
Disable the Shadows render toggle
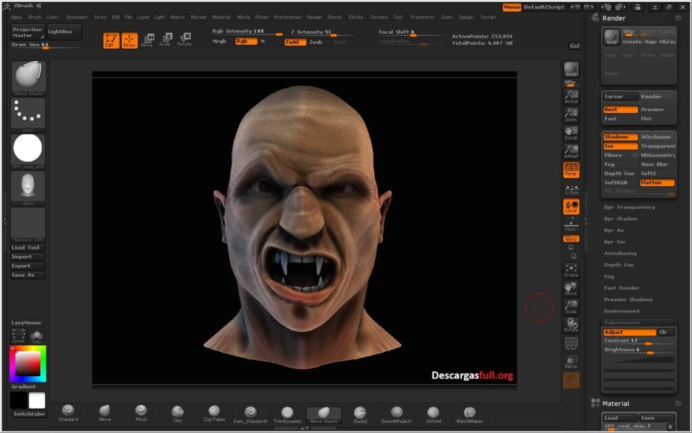coord(620,137)
